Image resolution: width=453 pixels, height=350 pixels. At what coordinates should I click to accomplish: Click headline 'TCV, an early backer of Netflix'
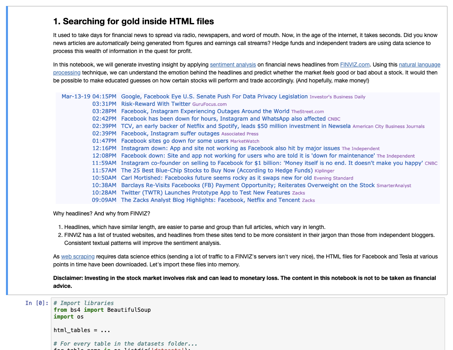click(236, 126)
